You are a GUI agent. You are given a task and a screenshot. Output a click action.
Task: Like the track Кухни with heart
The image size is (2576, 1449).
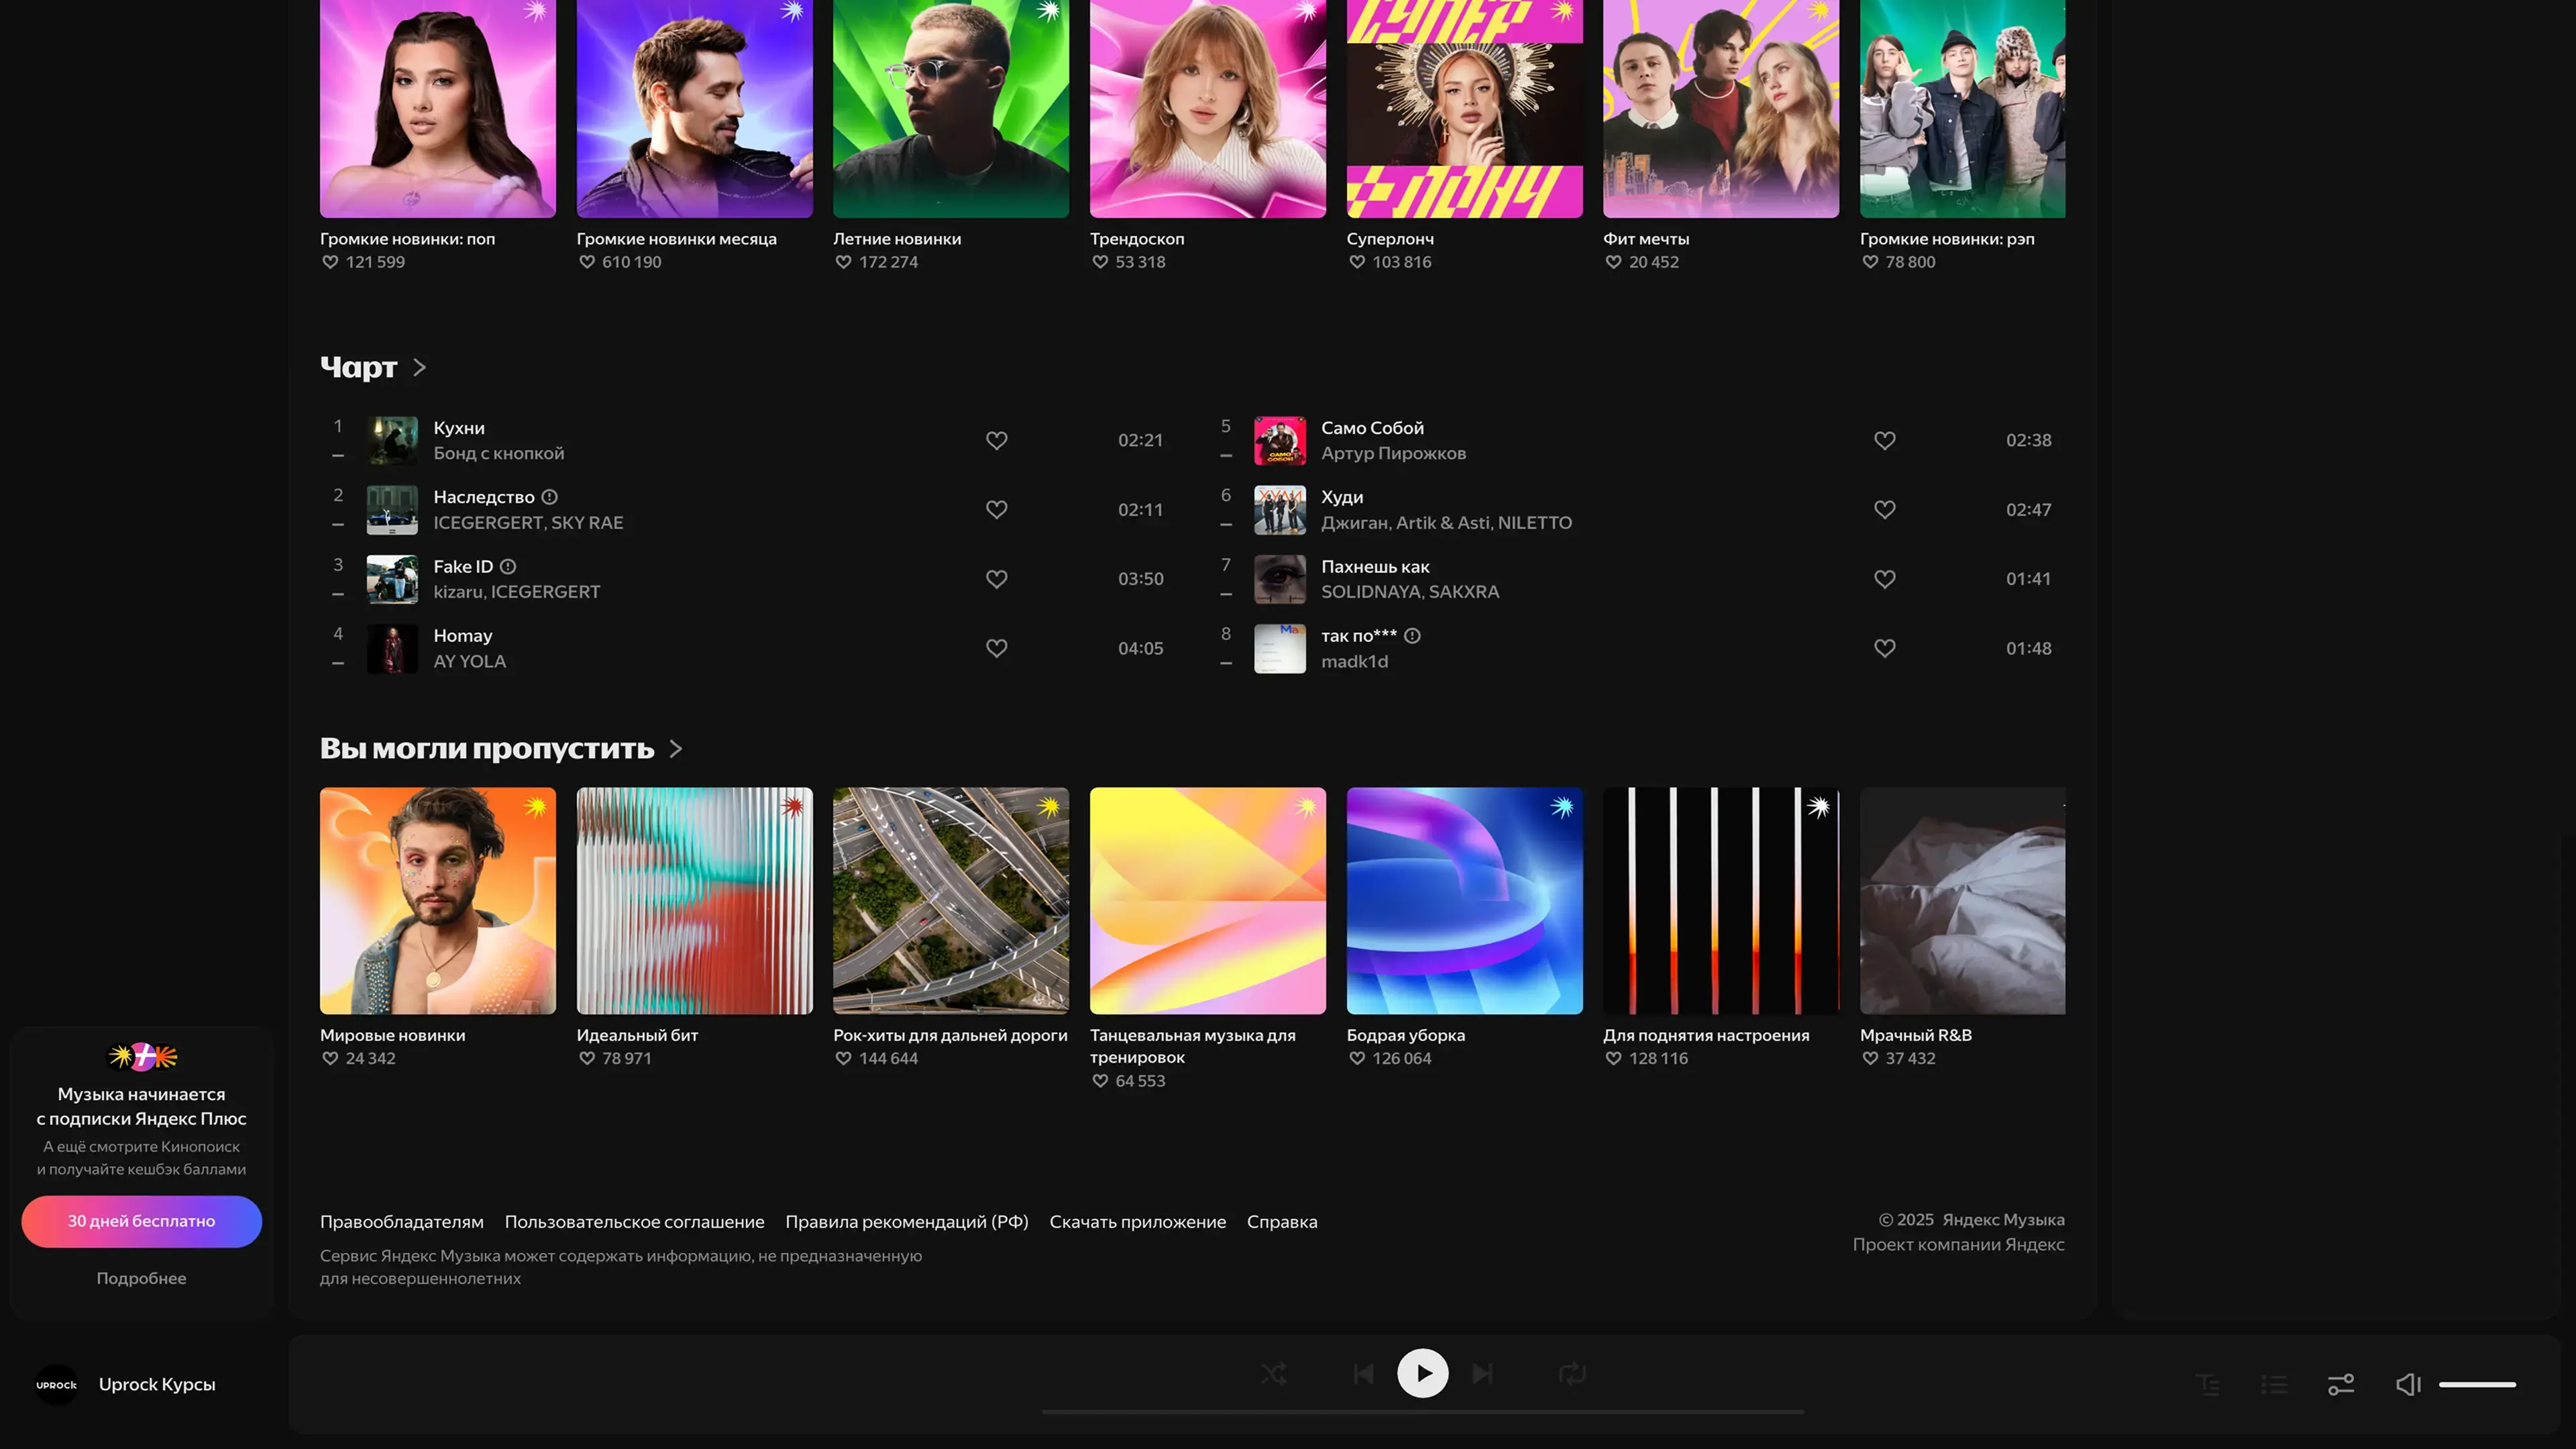[x=996, y=440]
